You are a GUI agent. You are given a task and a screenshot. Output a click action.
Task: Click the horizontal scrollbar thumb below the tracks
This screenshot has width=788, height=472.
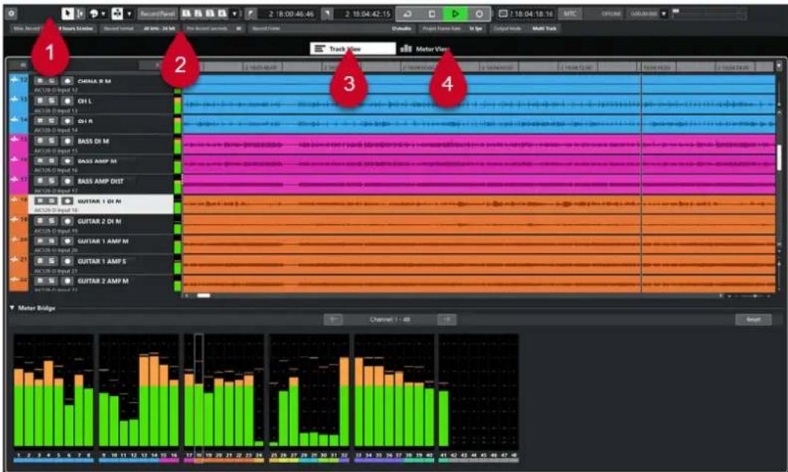coord(204,296)
